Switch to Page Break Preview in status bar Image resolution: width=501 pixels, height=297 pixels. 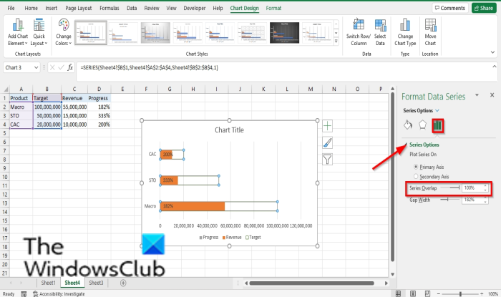click(427, 293)
